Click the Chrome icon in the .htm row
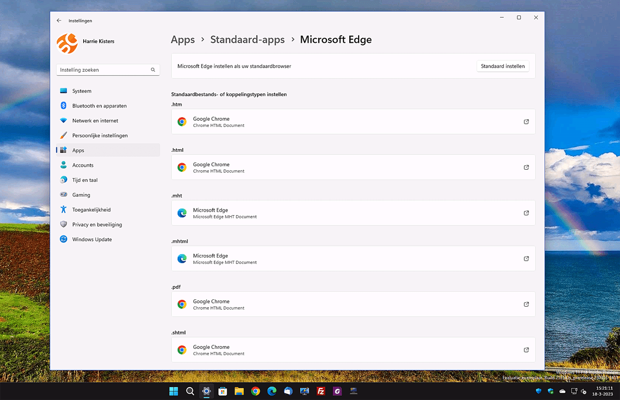 click(182, 122)
